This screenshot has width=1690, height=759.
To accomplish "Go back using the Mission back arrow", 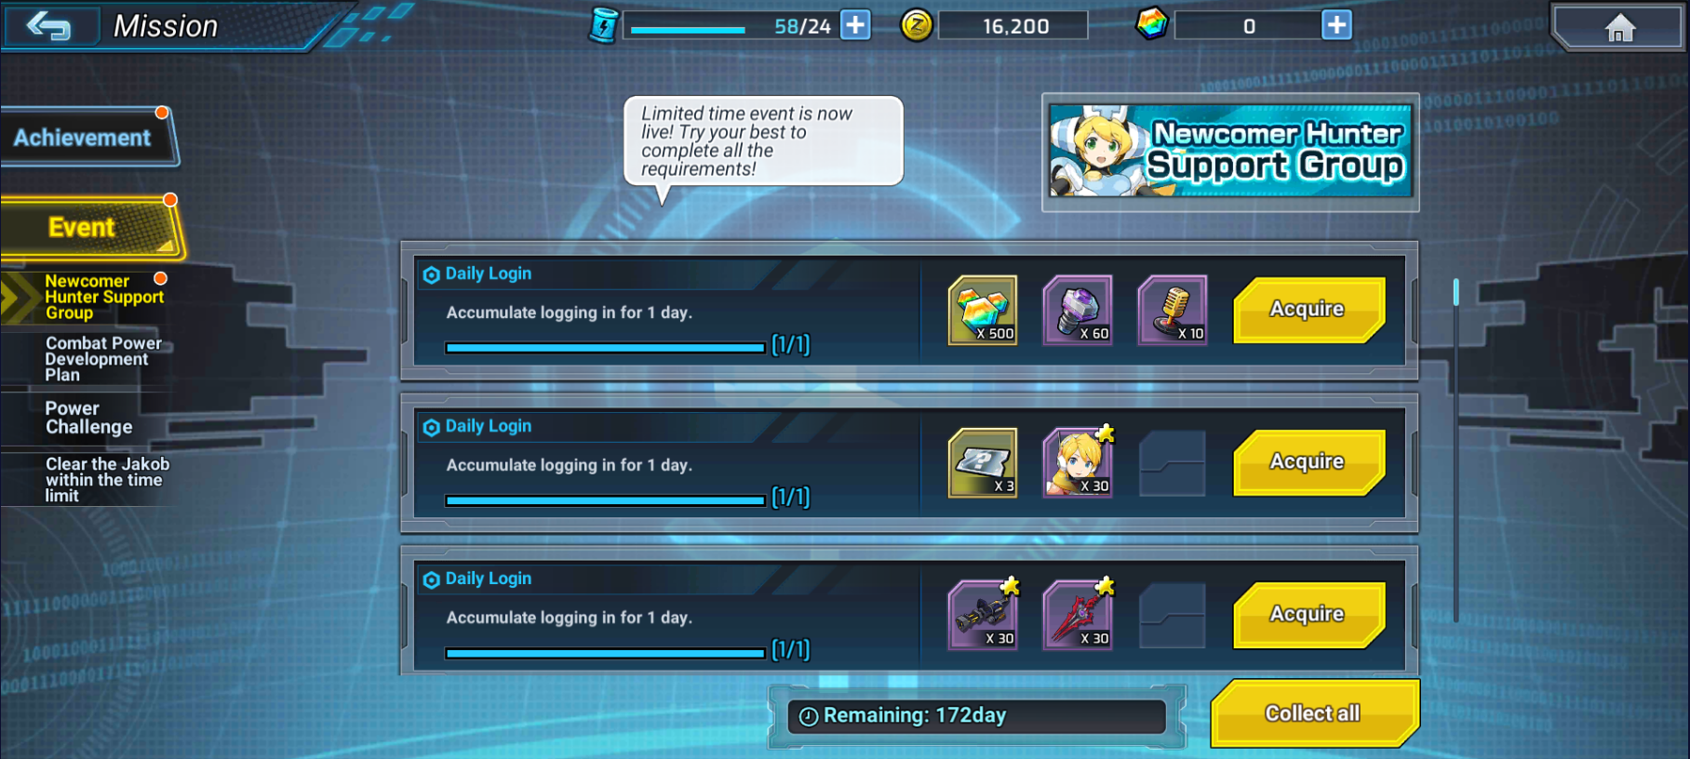I will click(x=49, y=25).
